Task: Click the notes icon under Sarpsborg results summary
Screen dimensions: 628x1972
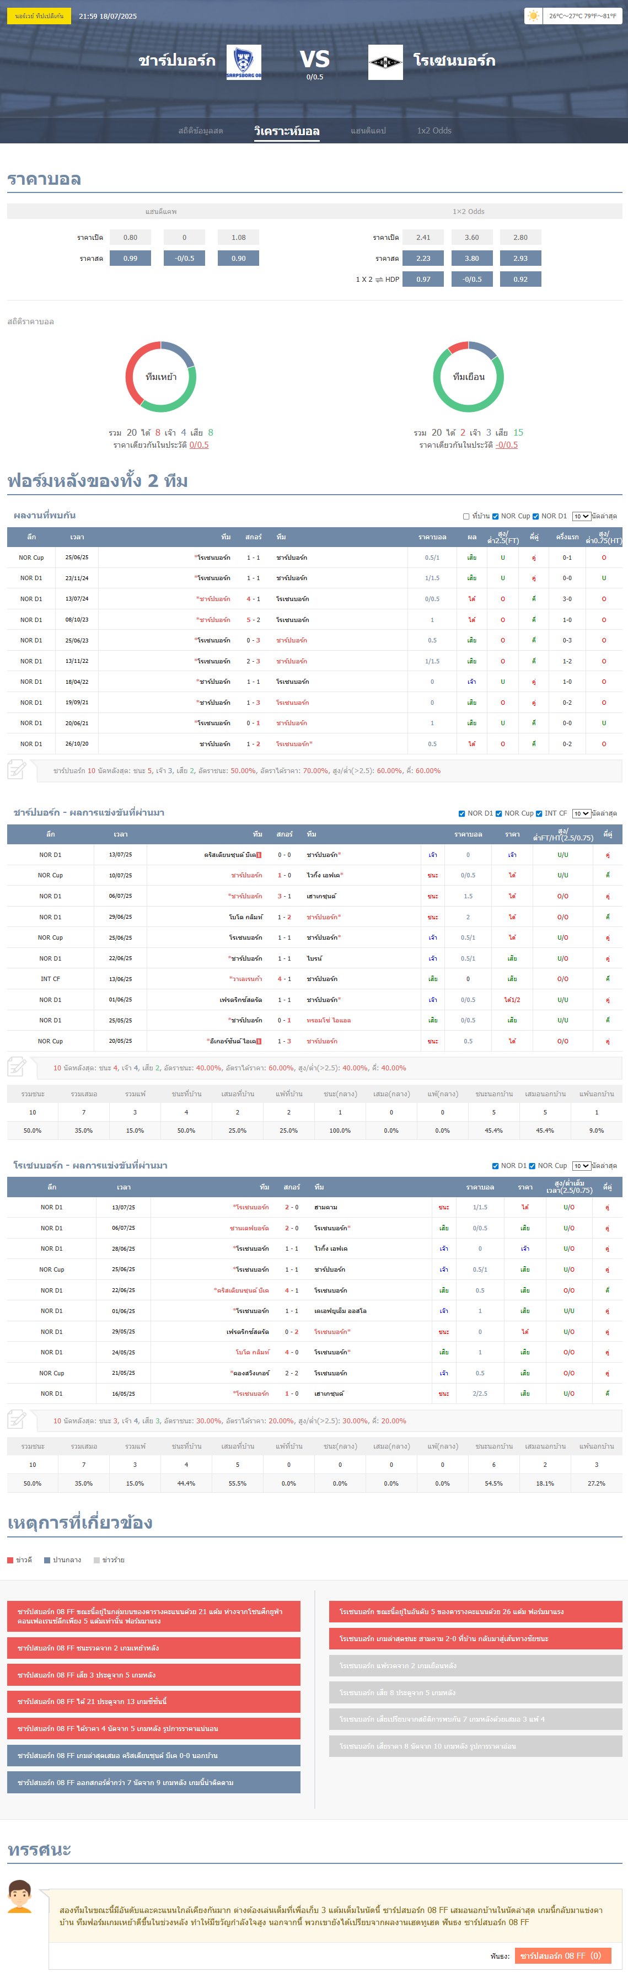Action: click(x=18, y=1067)
